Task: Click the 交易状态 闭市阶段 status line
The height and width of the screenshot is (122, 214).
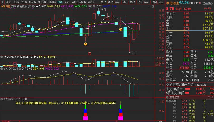Action: click(x=186, y=85)
